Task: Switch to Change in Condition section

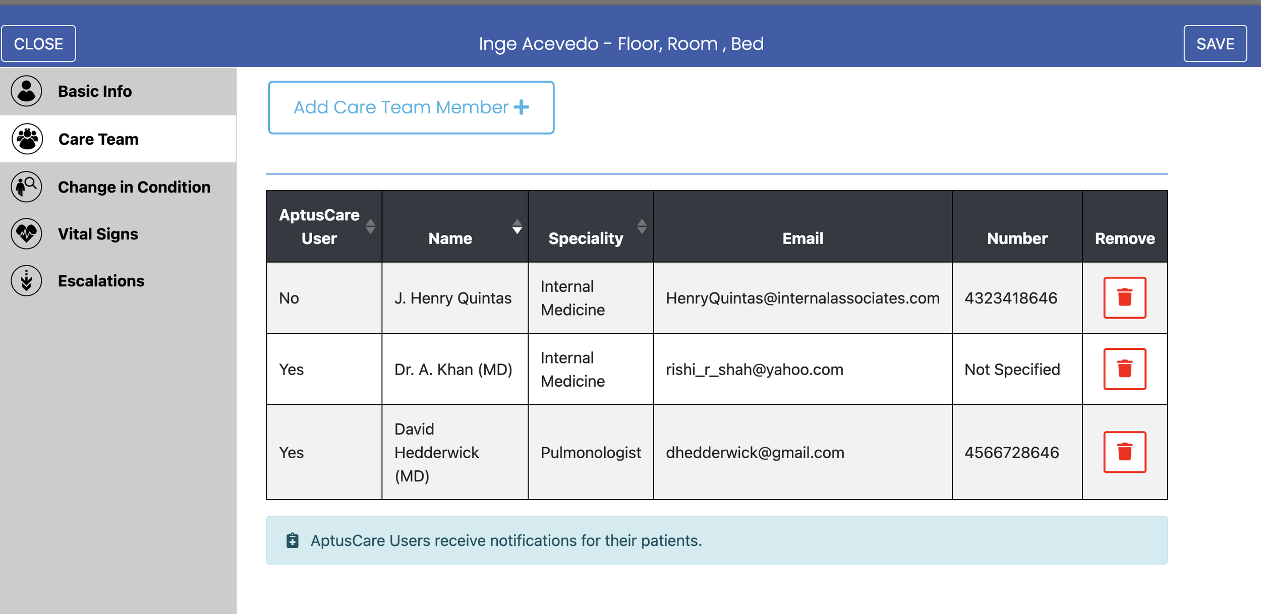Action: (118, 187)
